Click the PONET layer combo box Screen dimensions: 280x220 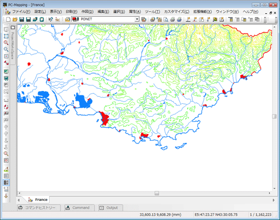click(105, 19)
